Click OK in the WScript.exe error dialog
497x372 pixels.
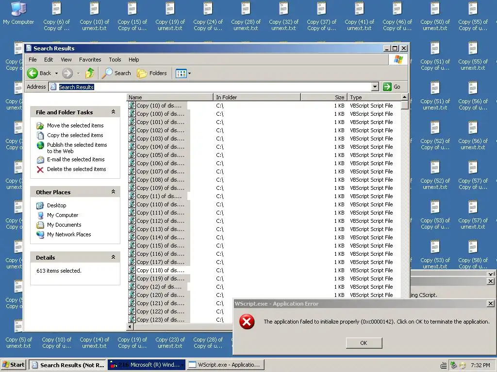364,343
